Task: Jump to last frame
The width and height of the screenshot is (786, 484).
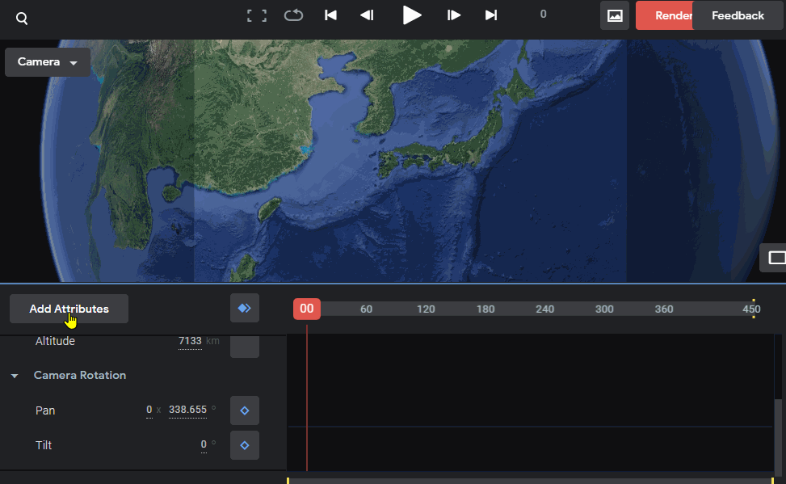Action: [491, 15]
